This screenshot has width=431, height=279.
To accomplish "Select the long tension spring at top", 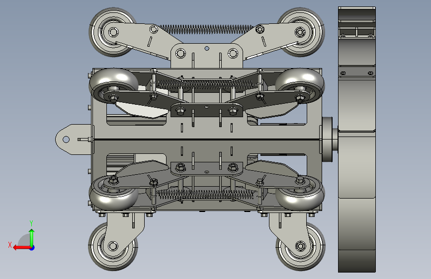I will (206, 29).
